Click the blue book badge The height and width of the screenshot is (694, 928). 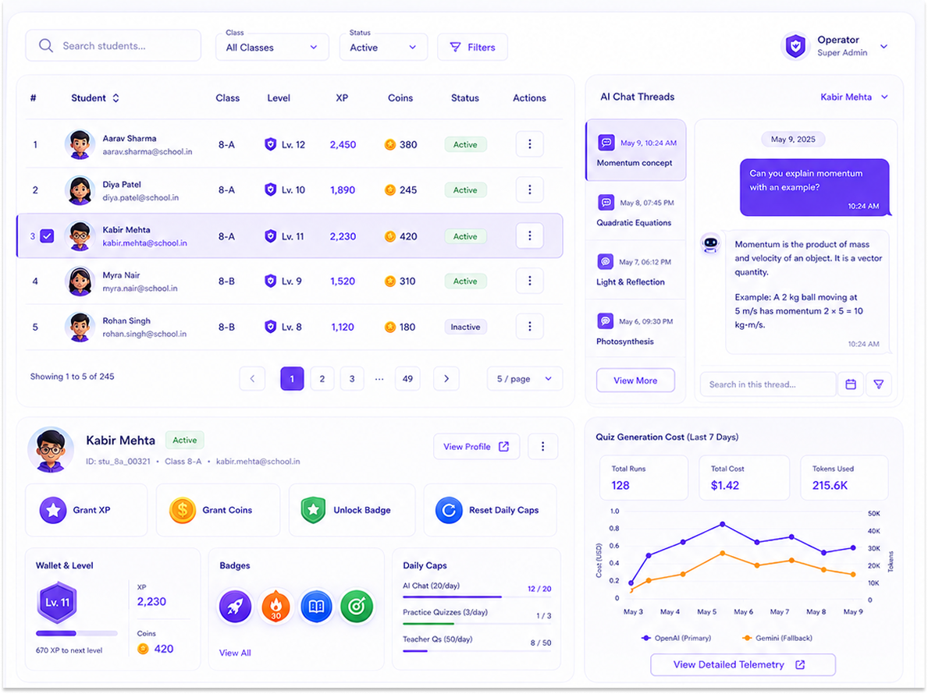(316, 606)
